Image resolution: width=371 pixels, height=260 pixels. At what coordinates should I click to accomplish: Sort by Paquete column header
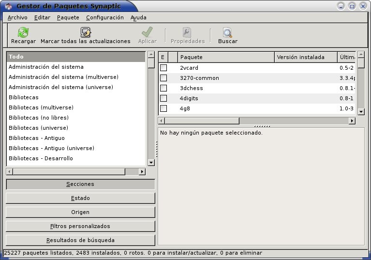(x=226, y=57)
